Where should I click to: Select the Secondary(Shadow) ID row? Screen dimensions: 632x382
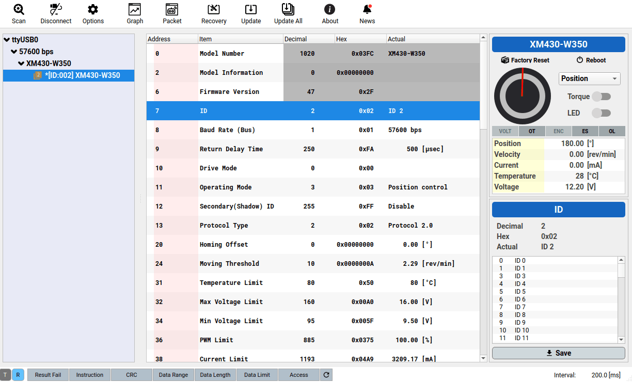pos(313,206)
